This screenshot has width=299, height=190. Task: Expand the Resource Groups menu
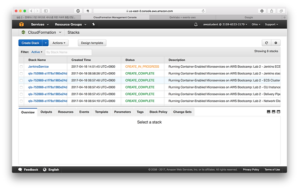(x=71, y=25)
